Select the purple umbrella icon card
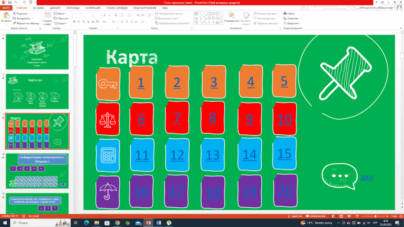 point(108,192)
